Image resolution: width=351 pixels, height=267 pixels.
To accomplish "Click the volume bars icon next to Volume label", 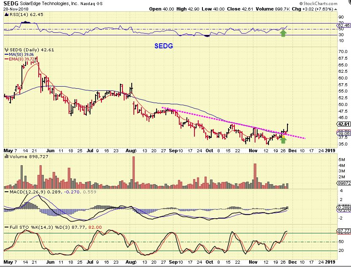I will pyautogui.click(x=6, y=156).
